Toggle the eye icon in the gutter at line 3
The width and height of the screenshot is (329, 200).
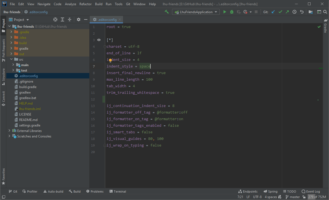pyautogui.click(x=99, y=40)
